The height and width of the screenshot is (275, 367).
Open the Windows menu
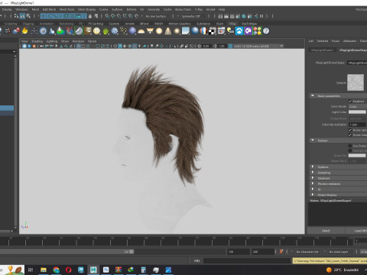click(x=21, y=9)
